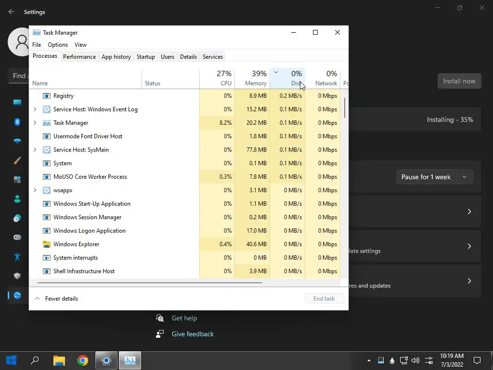Expand Service Host: SysMain group
The height and width of the screenshot is (370, 493).
pyautogui.click(x=35, y=150)
